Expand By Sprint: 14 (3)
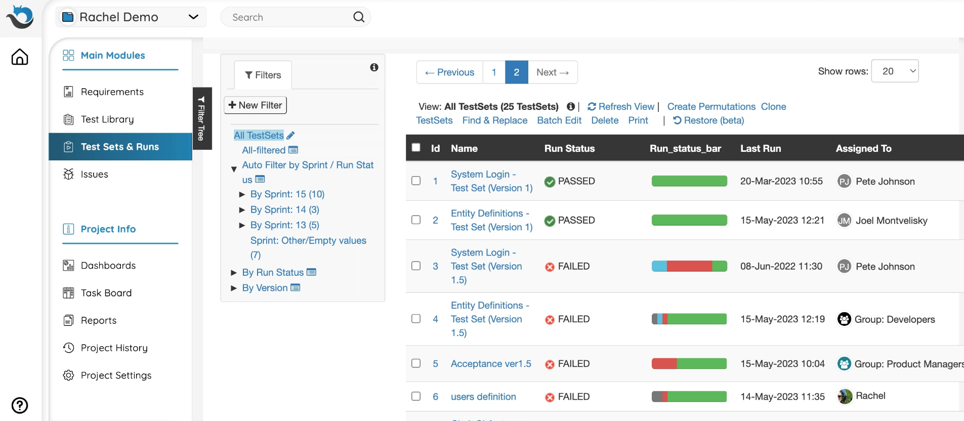The width and height of the screenshot is (964, 421). pyautogui.click(x=242, y=209)
